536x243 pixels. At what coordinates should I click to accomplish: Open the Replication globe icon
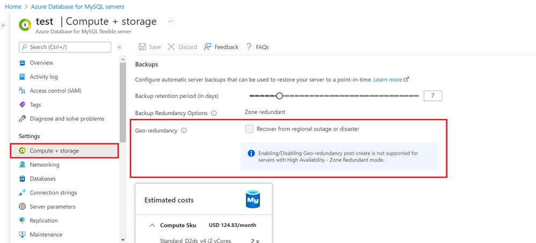click(22, 221)
